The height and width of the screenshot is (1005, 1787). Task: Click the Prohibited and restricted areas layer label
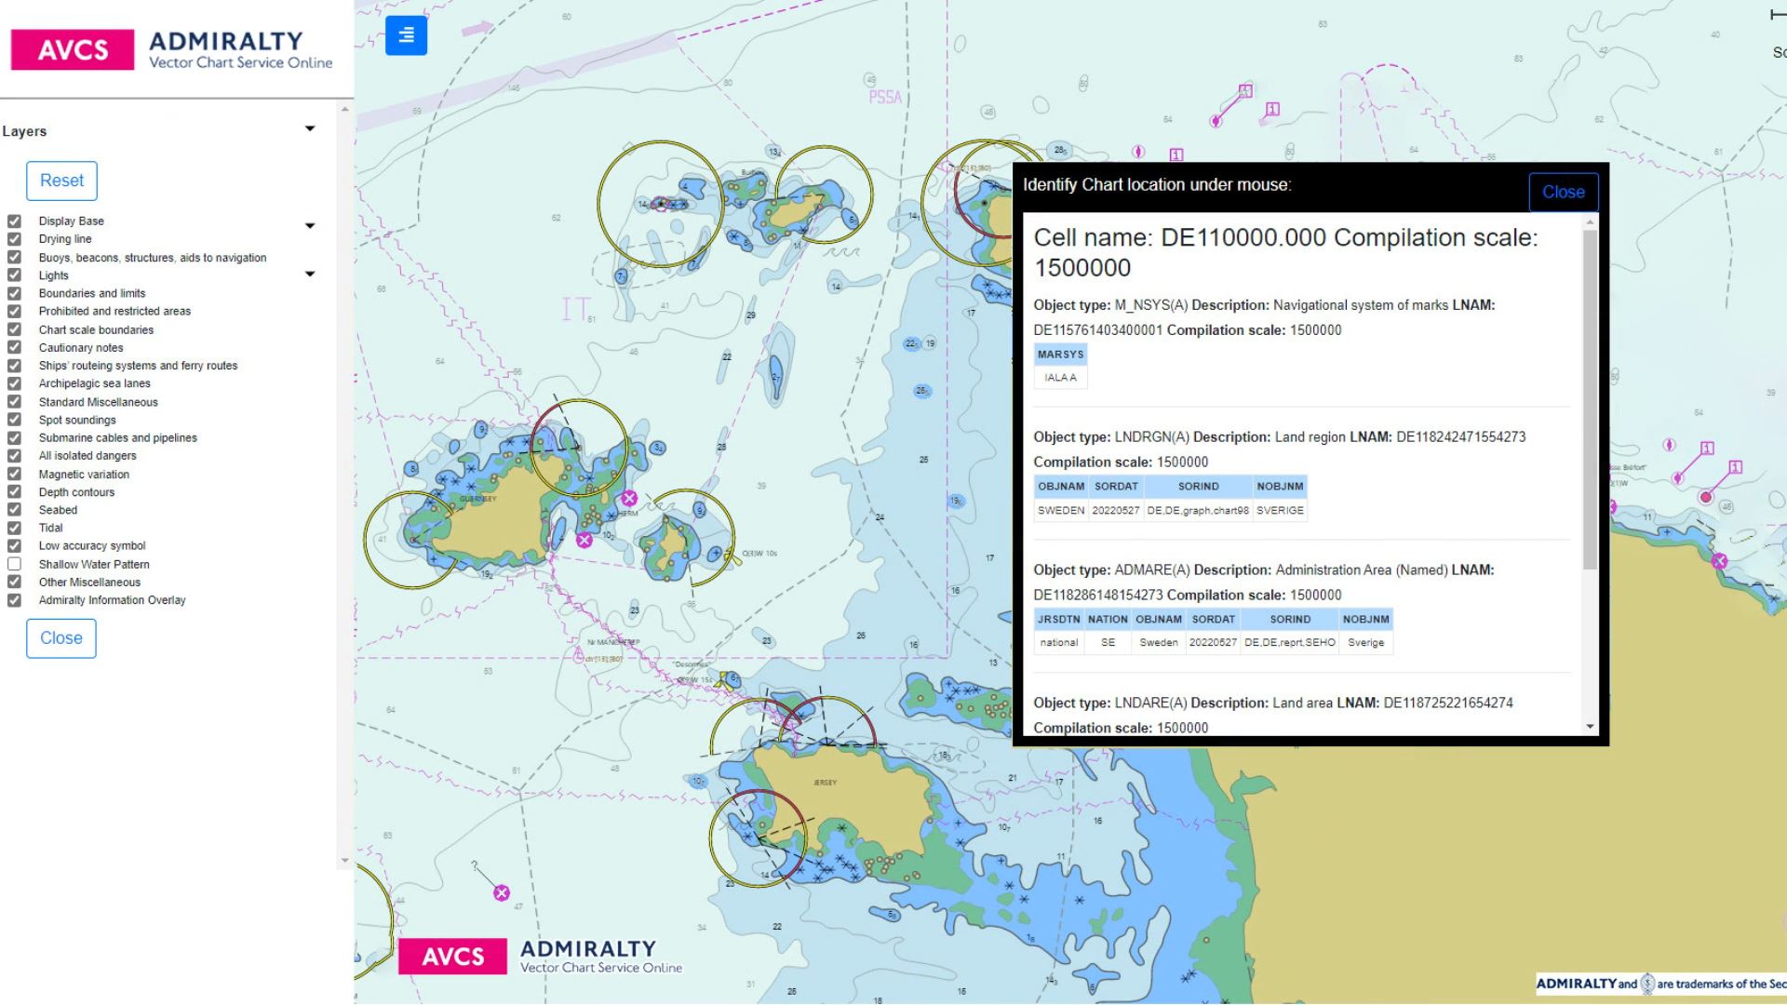click(x=114, y=312)
